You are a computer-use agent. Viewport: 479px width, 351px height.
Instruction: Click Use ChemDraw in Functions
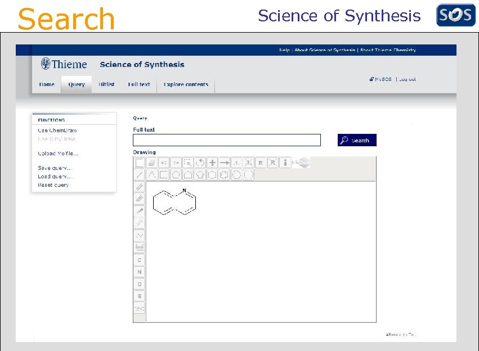57,130
